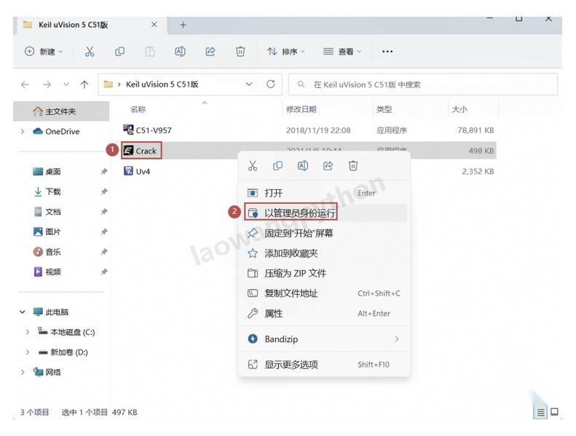The image size is (576, 436).
Task: Open 下载 in the sidebar
Action: 52,191
